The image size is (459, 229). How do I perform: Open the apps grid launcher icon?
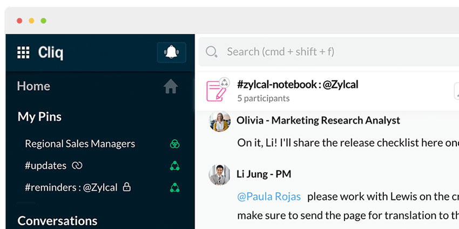[23, 52]
